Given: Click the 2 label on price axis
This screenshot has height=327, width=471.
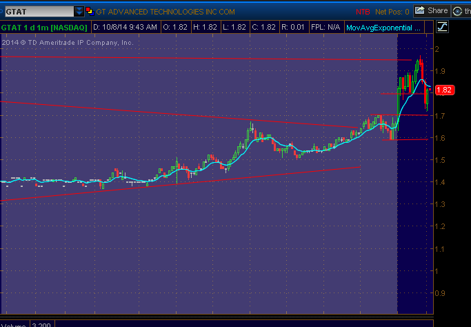Looking at the screenshot, I should coord(437,49).
